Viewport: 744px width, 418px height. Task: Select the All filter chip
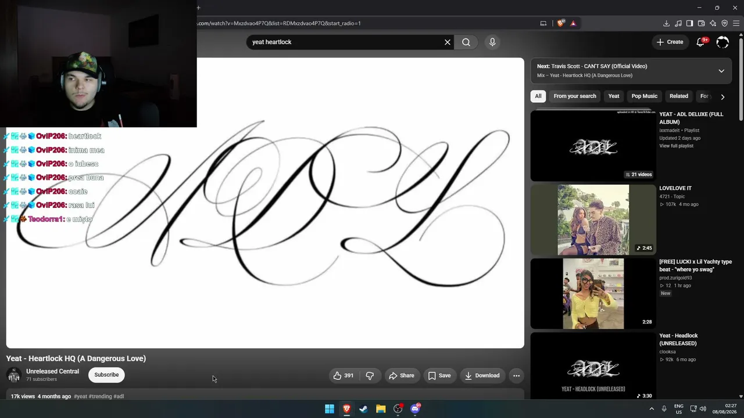point(538,96)
